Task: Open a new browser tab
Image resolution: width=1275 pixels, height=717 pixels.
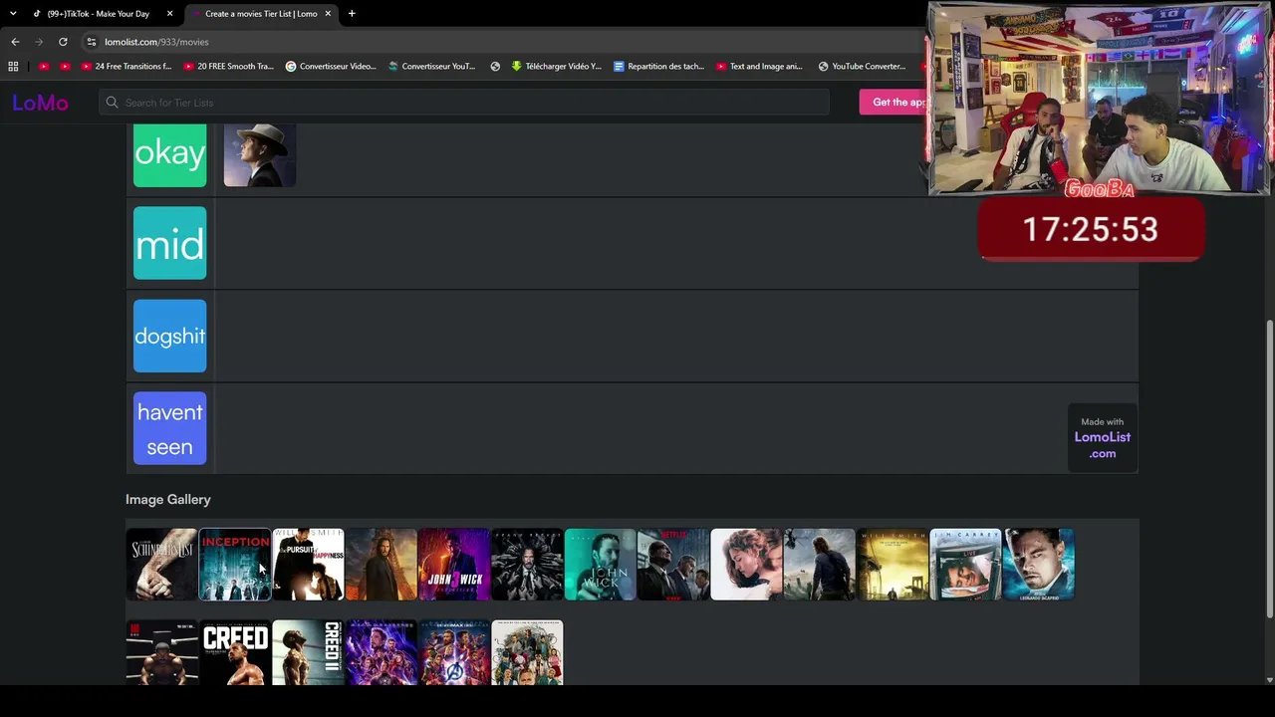Action: pyautogui.click(x=352, y=14)
